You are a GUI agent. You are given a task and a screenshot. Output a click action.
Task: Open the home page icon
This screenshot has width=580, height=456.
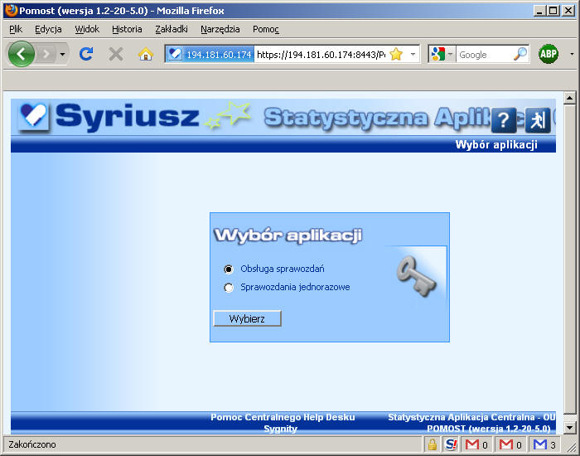click(x=146, y=55)
